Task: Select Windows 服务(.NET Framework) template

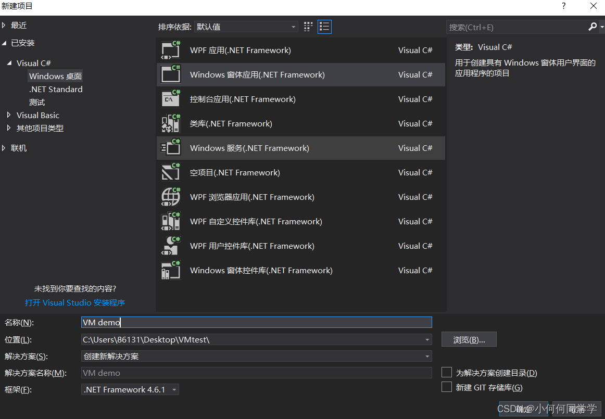Action: coord(301,148)
